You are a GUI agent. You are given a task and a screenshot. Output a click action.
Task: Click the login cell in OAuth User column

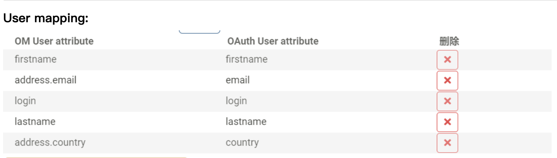pos(236,101)
